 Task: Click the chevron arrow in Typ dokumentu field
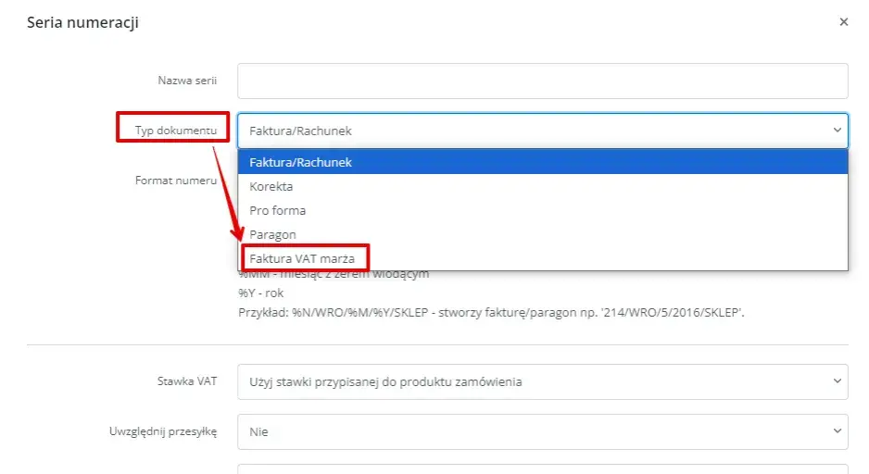[837, 131]
